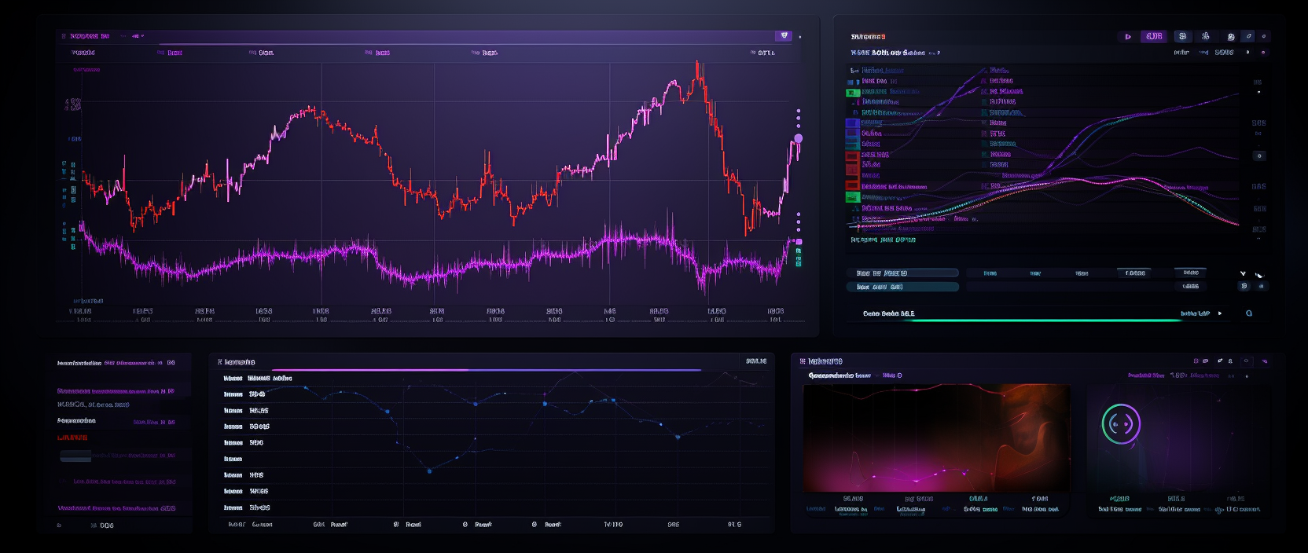Click the blue circular refresh icon beside the progress bar

coord(1249,313)
